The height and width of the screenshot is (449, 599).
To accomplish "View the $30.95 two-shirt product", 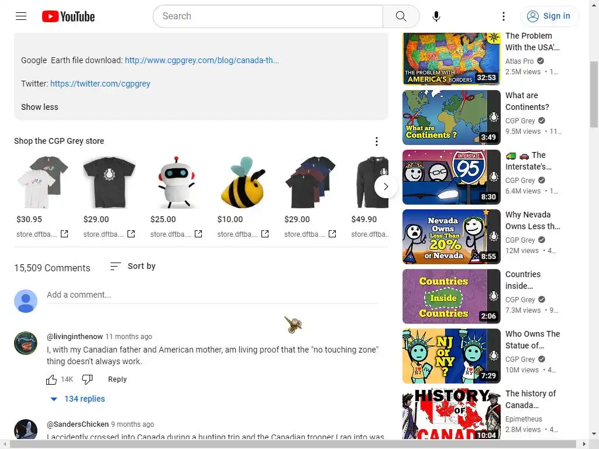I will tap(42, 182).
